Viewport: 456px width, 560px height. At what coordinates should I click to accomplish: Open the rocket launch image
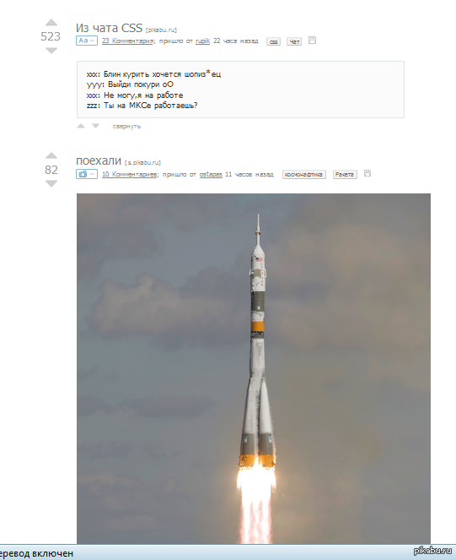pos(254,369)
